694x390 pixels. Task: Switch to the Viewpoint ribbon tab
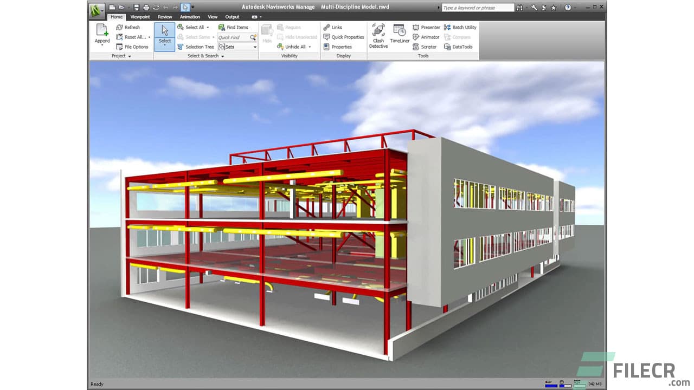click(x=140, y=17)
